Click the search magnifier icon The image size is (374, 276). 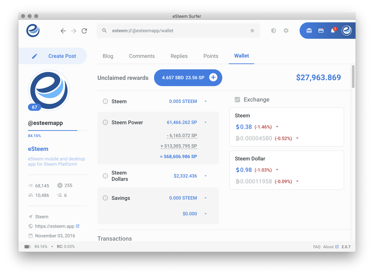pyautogui.click(x=104, y=31)
